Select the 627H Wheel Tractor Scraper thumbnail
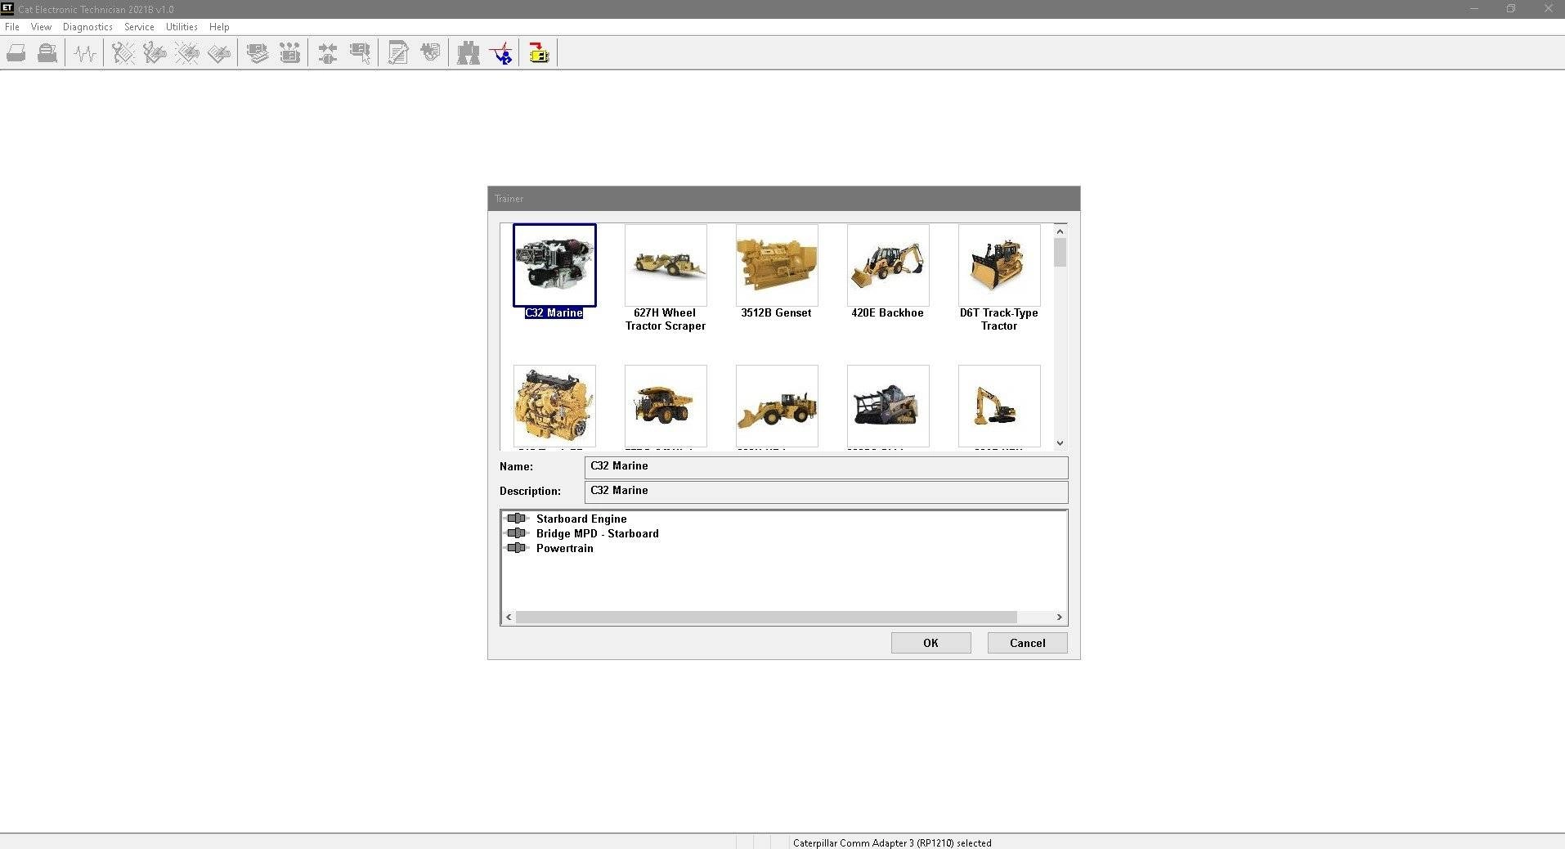The height and width of the screenshot is (849, 1565). [666, 265]
